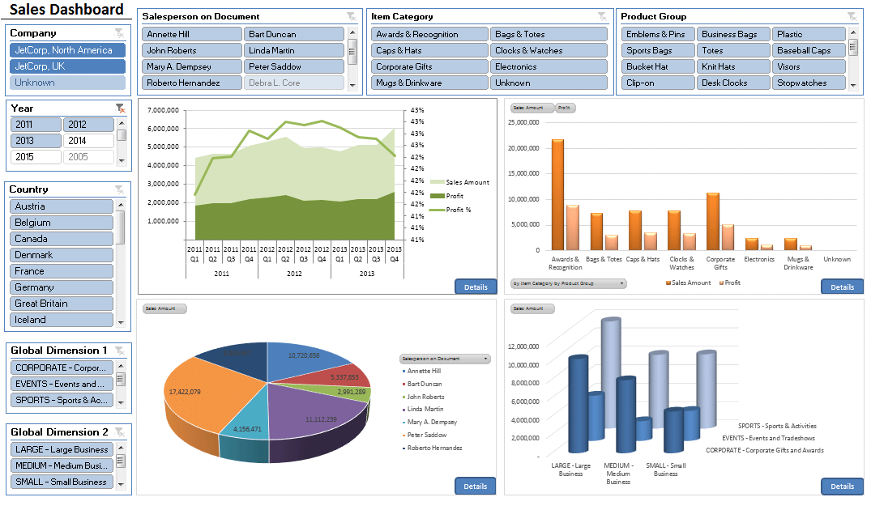The width and height of the screenshot is (871, 510).
Task: Open the 'by Item Category by Product Group' dropdown
Action: [x=566, y=285]
